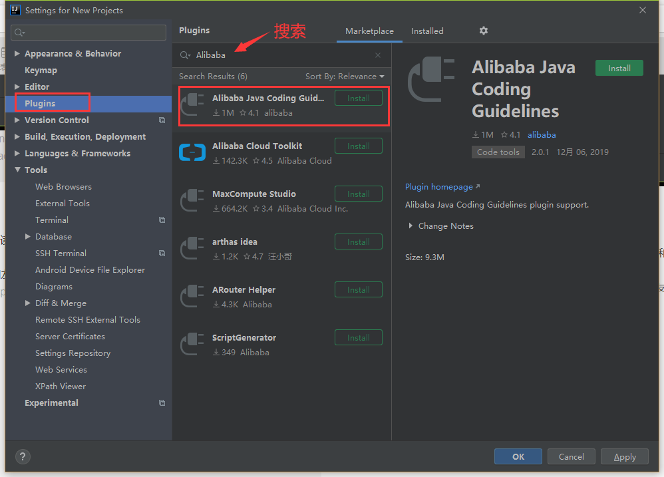This screenshot has width=664, height=477.
Task: Select the Size: 9.3M text
Action: point(424,257)
